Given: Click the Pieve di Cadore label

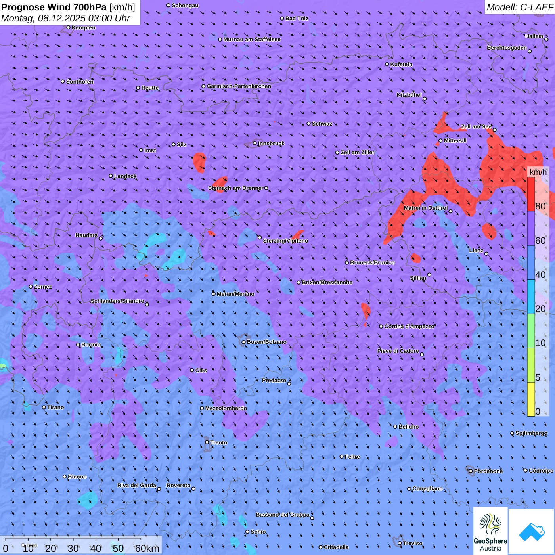Looking at the screenshot, I should pyautogui.click(x=398, y=351).
